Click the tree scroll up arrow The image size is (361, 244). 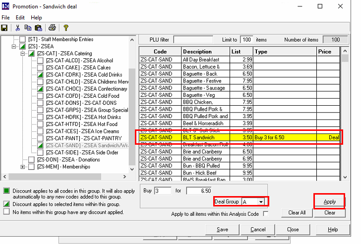coord(132,40)
